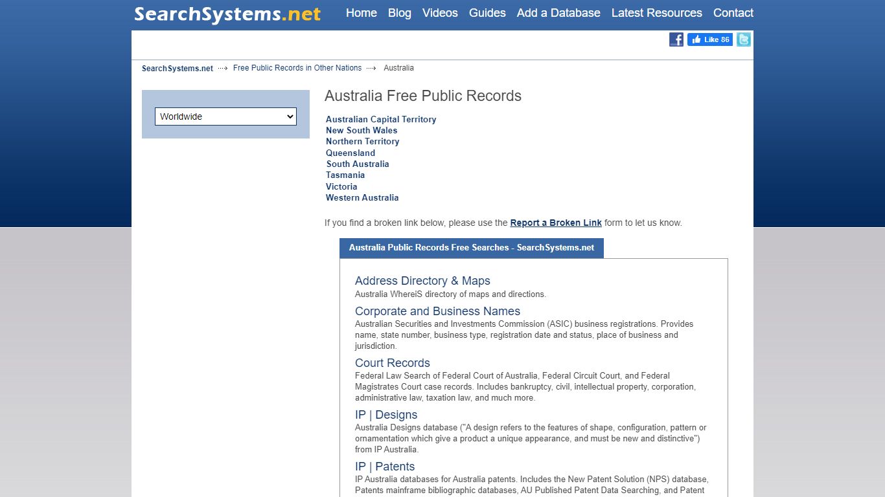The height and width of the screenshot is (497, 885).
Task: Open the Twitter bird icon
Action: [744, 39]
